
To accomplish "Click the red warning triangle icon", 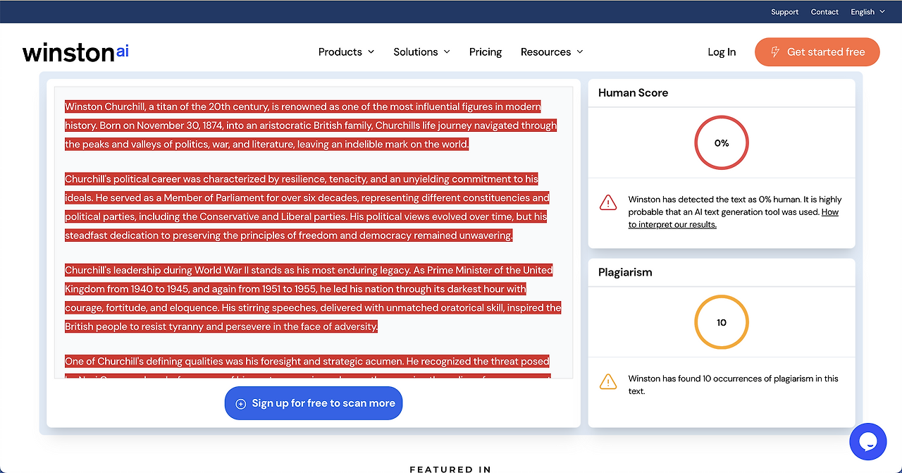I will pyautogui.click(x=608, y=203).
